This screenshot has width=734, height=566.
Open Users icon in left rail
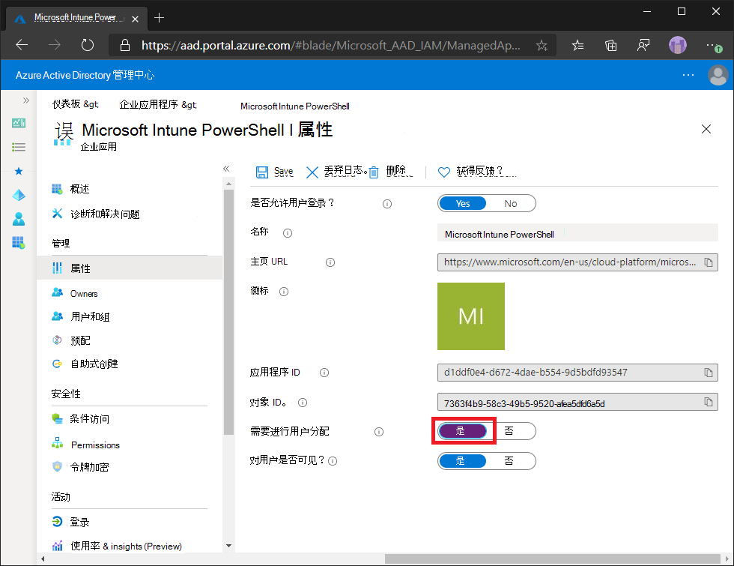pyautogui.click(x=19, y=219)
